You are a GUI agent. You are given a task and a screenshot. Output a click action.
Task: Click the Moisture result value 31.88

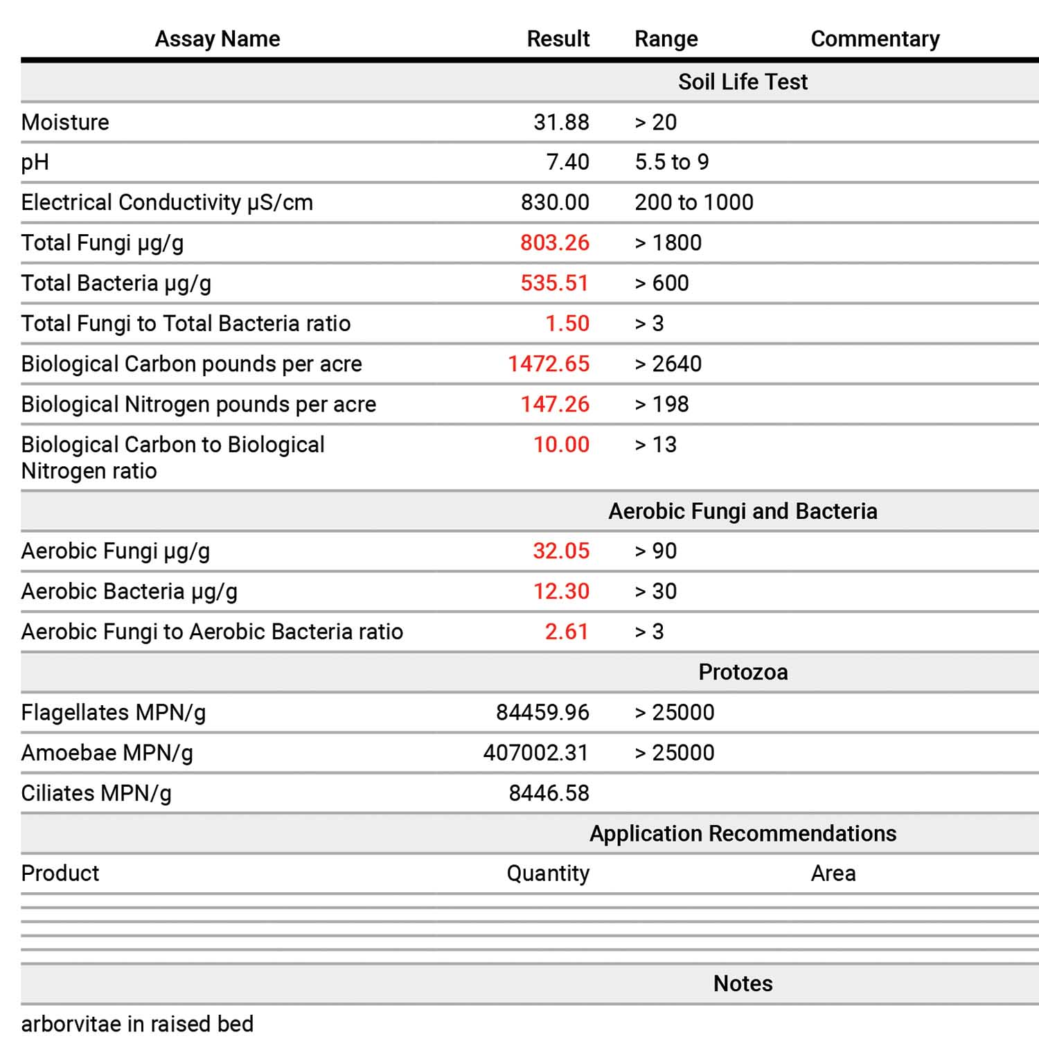pyautogui.click(x=561, y=122)
